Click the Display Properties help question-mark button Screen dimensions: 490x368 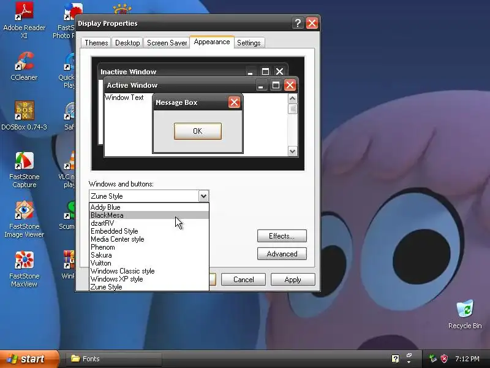click(x=298, y=23)
